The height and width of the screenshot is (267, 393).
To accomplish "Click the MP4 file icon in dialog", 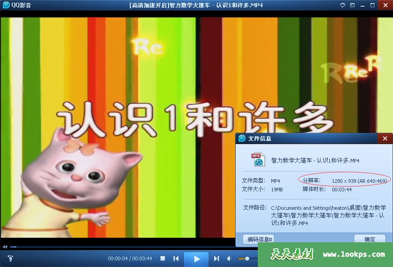I will tap(257, 159).
